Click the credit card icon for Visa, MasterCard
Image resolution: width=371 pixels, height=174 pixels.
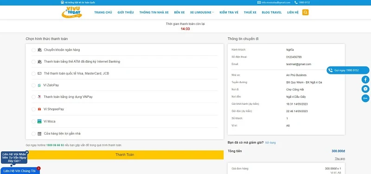[x=39, y=73]
